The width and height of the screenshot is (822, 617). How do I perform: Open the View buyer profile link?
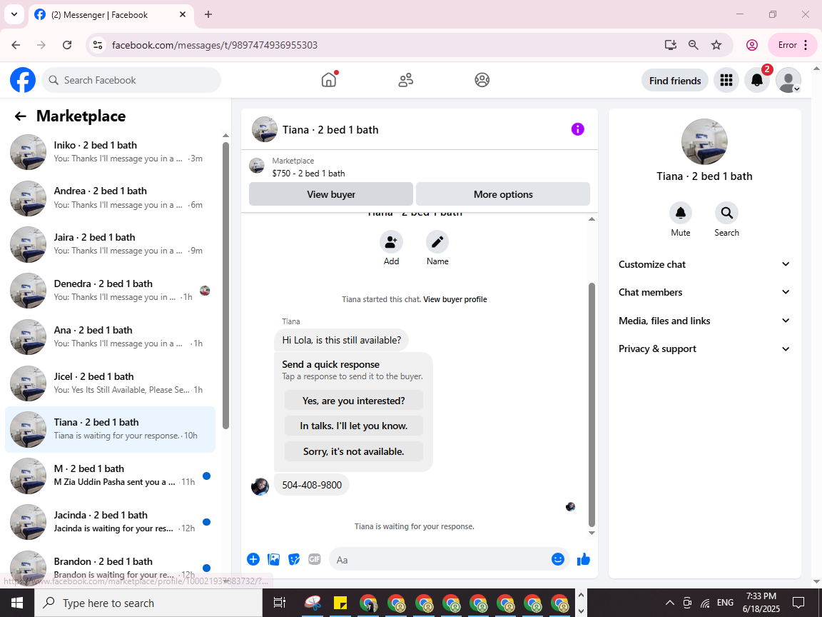455,299
